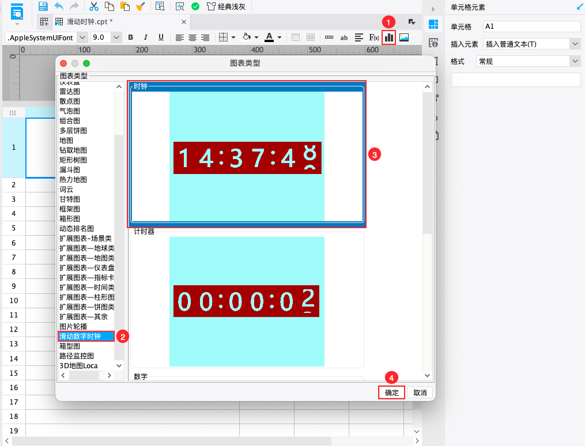Click the tab list arrow icon
585x446 pixels.
[x=412, y=22]
